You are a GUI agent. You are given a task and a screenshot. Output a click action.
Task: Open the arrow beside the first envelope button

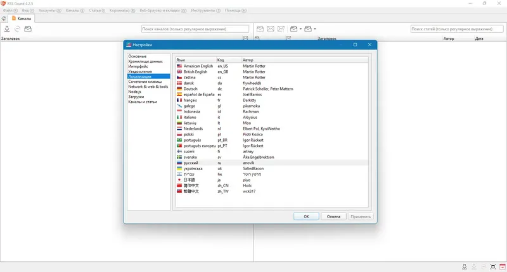coord(300,29)
